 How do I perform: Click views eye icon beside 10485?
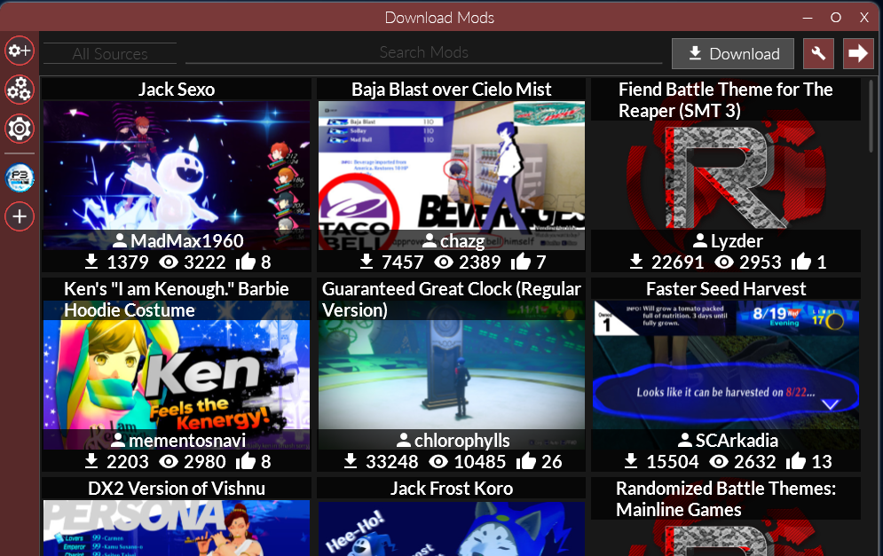coord(438,461)
